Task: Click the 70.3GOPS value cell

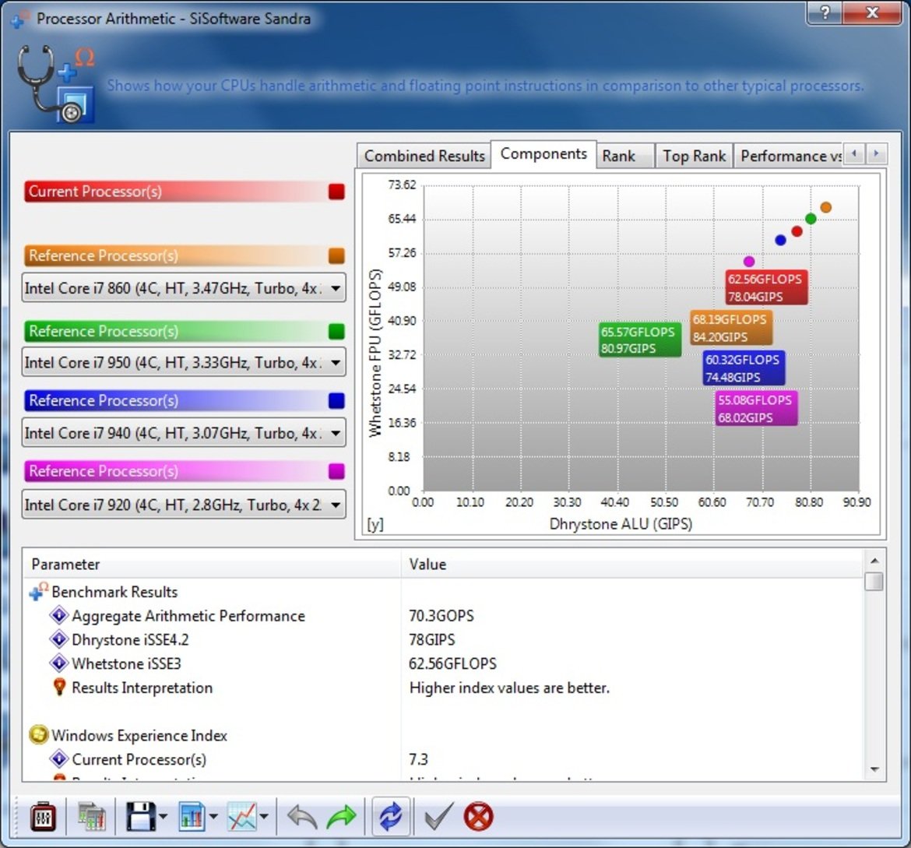Action: [x=441, y=615]
